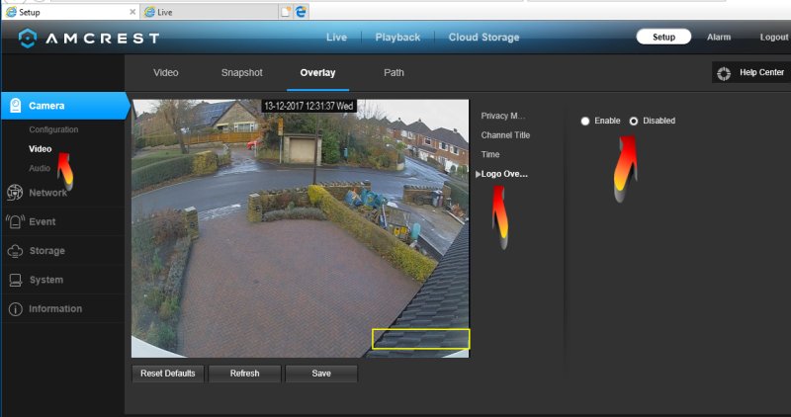791x417 pixels.
Task: Click the System monitor icon
Action: point(16,280)
